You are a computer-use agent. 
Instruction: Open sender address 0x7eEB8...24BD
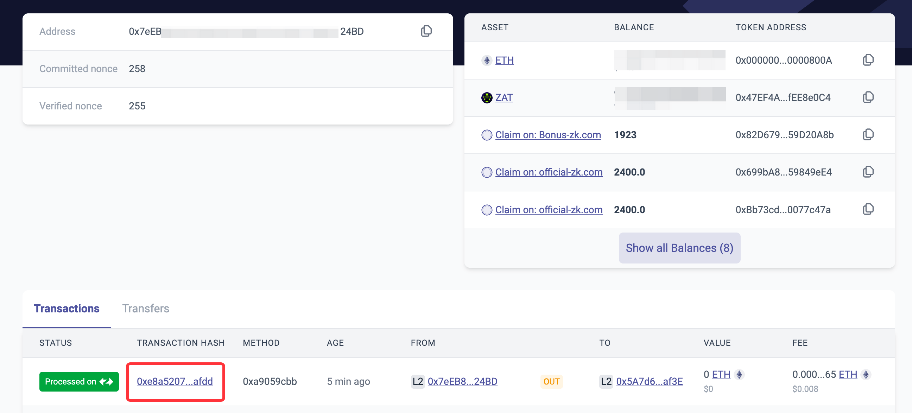(462, 381)
